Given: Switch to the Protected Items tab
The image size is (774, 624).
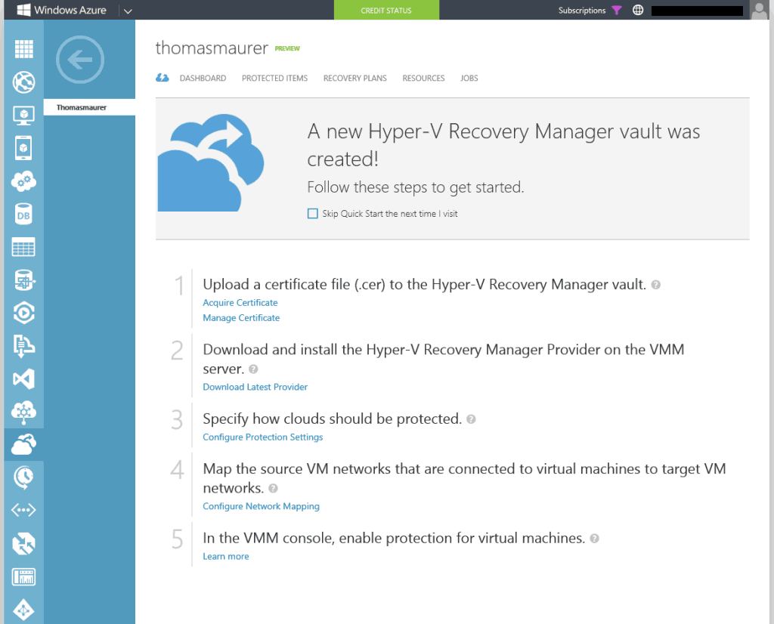Looking at the screenshot, I should (x=274, y=78).
